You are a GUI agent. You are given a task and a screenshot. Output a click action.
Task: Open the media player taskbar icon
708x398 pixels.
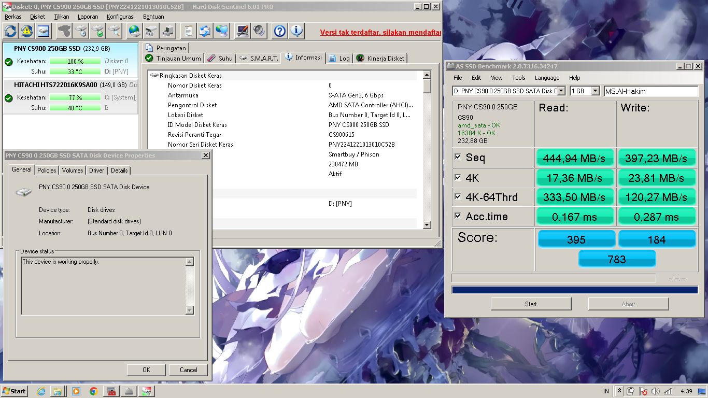[76, 391]
